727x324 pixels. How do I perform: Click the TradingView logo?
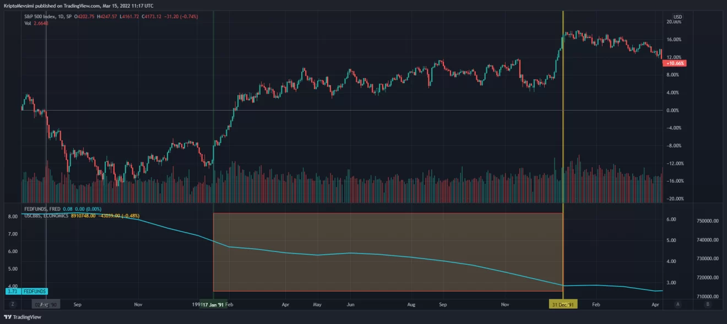coord(23,317)
